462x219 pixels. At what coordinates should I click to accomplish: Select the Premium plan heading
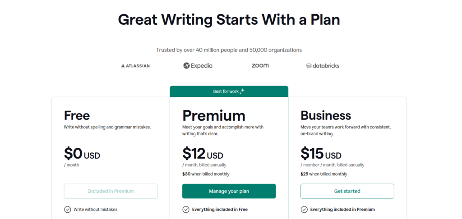click(213, 115)
